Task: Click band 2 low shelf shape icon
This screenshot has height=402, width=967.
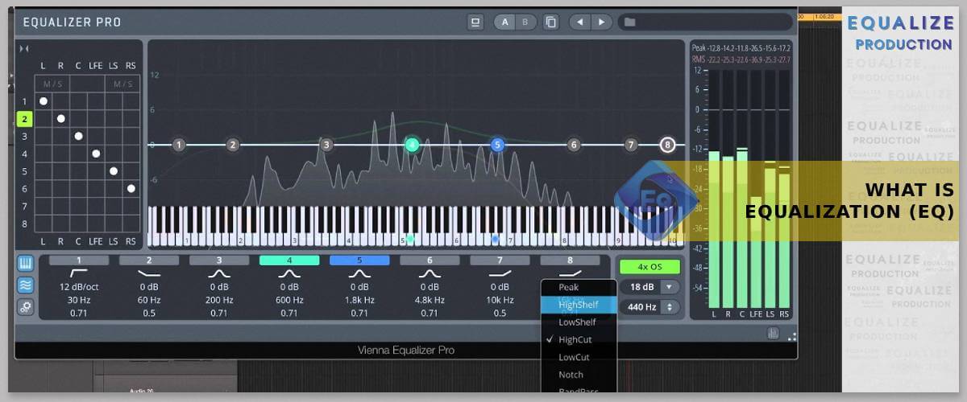Action: 149,273
